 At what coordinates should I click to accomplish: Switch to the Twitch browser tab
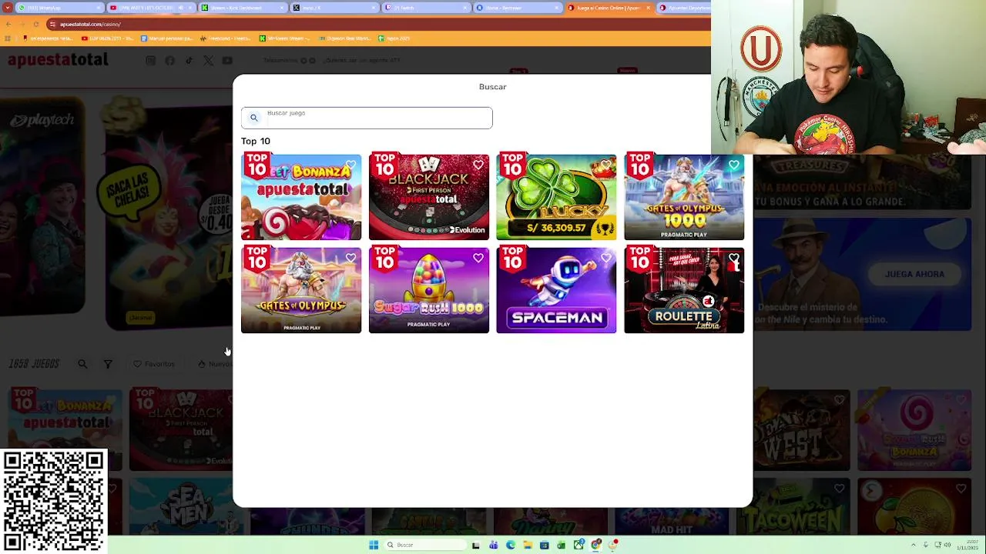tap(426, 8)
